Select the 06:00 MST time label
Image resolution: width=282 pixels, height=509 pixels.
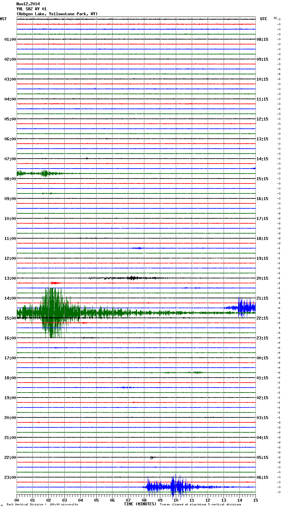point(10,139)
